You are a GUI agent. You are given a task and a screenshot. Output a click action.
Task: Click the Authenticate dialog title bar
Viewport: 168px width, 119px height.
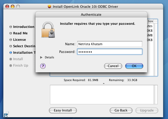coord(91,14)
